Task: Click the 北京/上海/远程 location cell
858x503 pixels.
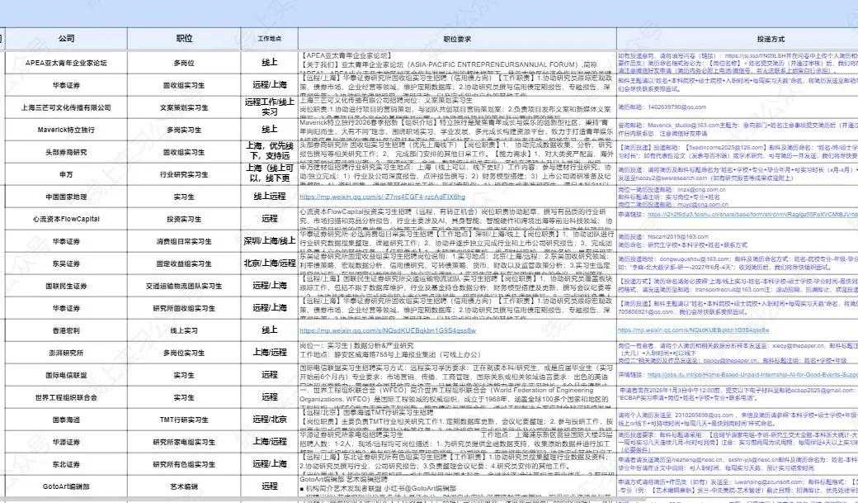Action: point(269,263)
